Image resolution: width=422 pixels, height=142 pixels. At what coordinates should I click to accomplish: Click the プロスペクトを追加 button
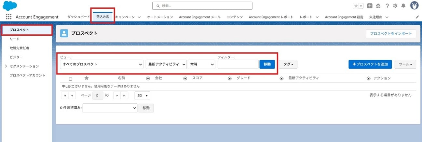coord(370,64)
